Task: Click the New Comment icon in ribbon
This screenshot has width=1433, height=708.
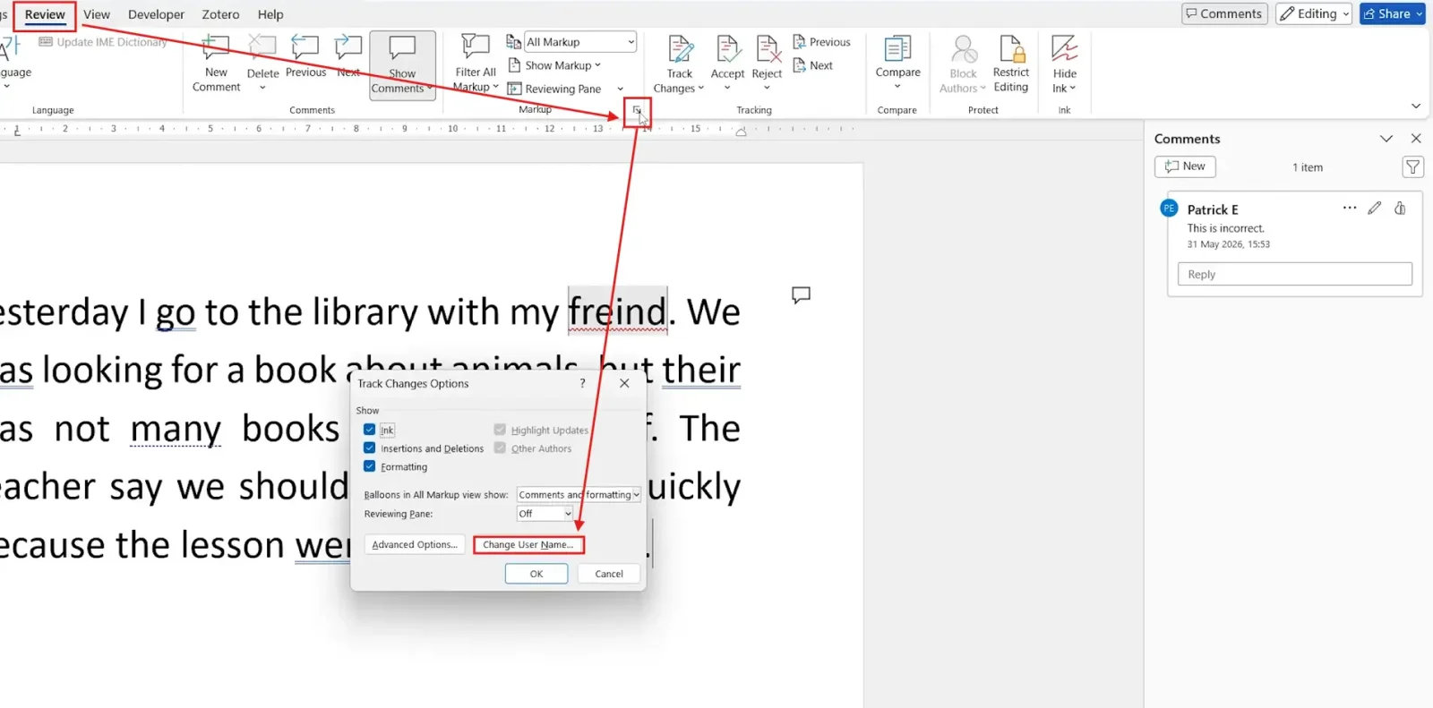Action: tap(216, 49)
